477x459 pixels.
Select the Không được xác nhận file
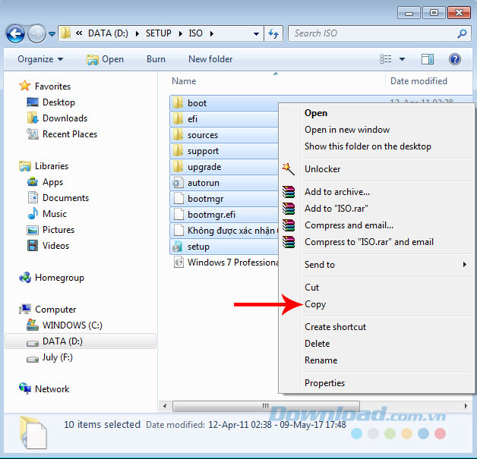224,231
